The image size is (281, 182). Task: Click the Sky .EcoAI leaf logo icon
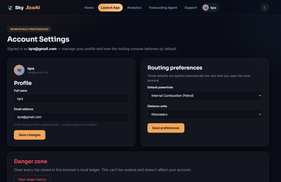pos(10,8)
